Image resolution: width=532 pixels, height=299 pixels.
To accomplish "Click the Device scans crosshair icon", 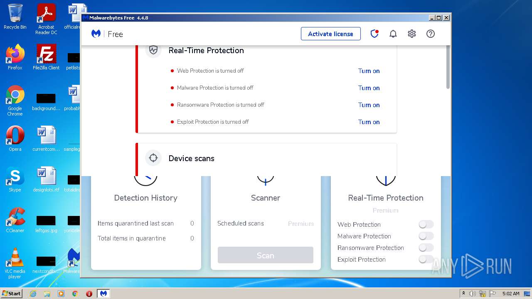I will 153,158.
